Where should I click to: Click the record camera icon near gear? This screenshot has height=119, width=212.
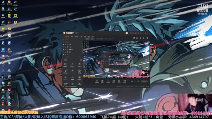tap(132, 81)
